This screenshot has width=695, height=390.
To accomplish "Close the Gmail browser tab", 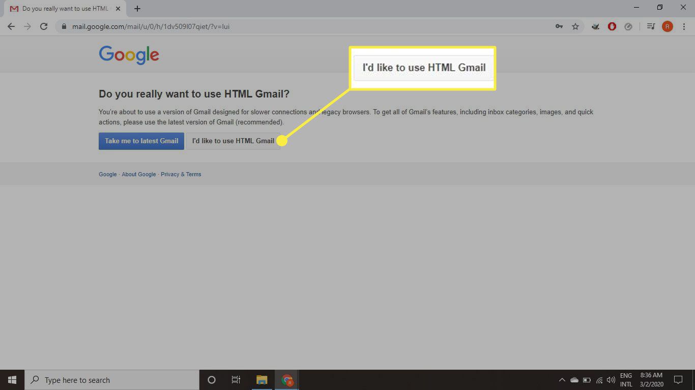I will coord(118,9).
